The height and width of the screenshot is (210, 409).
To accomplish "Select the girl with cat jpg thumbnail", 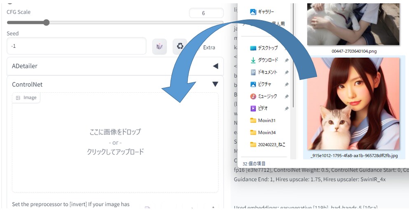I will click(x=354, y=103).
